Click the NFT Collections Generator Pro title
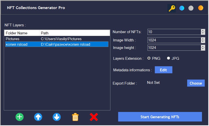Image resolution: width=209 pixels, height=126 pixels. (x=36, y=8)
